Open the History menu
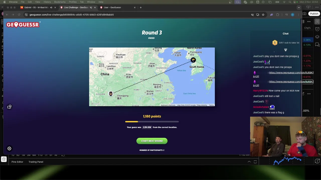The width and height of the screenshot is (321, 180). coord(47,2)
